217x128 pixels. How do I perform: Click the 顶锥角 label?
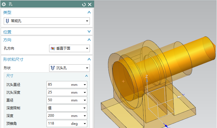coord(12,123)
